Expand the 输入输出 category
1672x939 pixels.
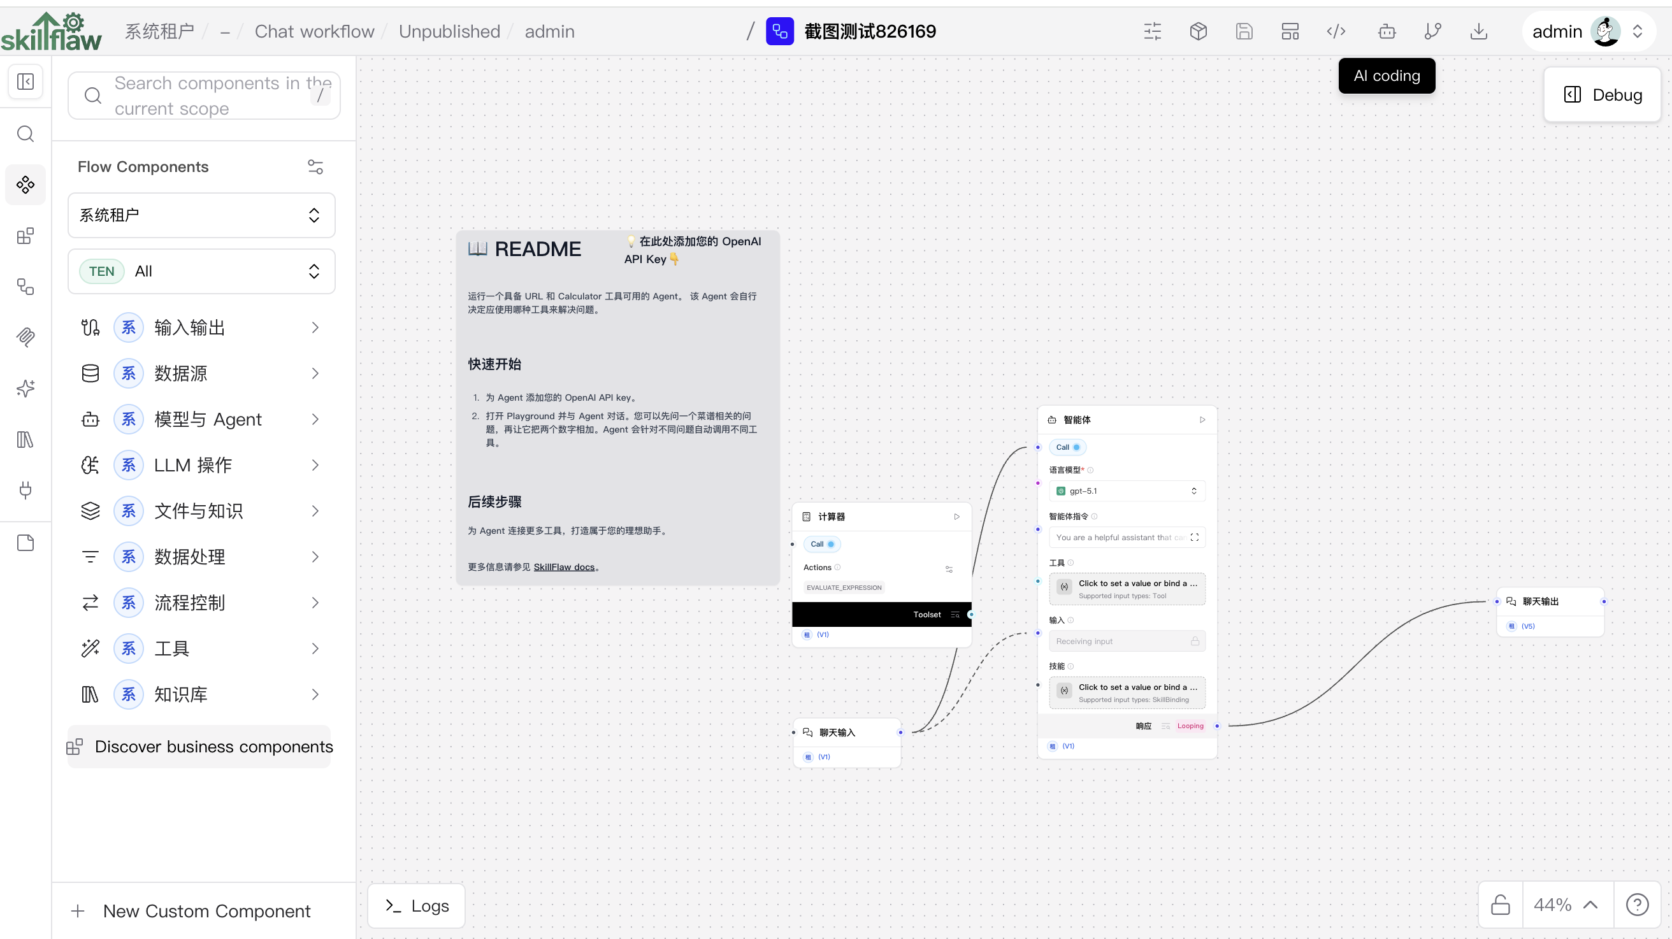tap(201, 327)
